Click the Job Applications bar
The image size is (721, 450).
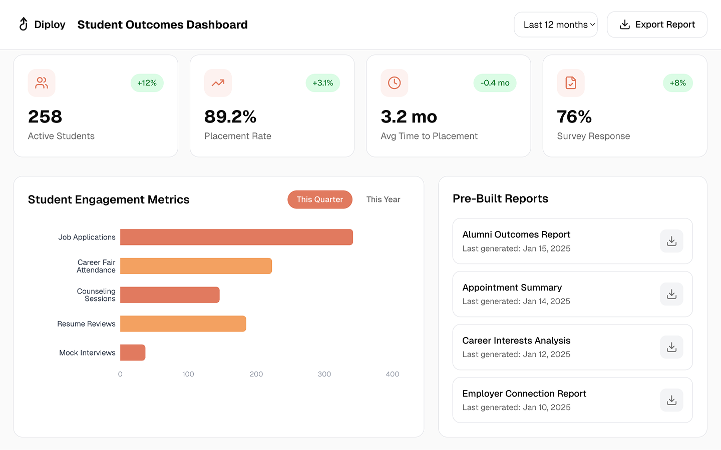pos(236,237)
